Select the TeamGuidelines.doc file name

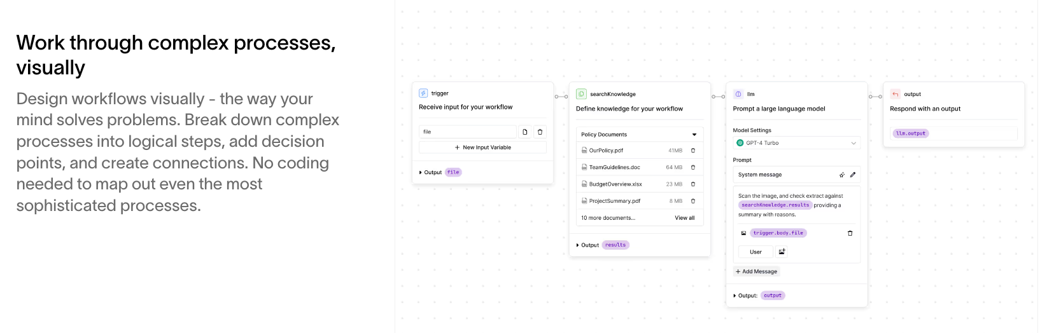pyautogui.click(x=615, y=167)
